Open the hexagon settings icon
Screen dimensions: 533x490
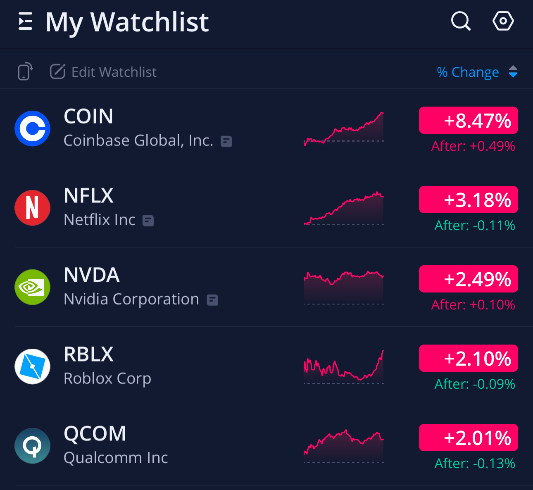coord(503,21)
